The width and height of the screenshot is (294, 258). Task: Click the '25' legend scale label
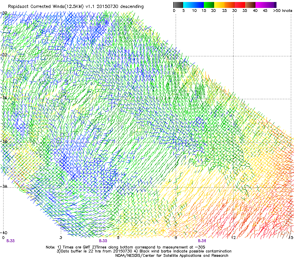click(224, 11)
